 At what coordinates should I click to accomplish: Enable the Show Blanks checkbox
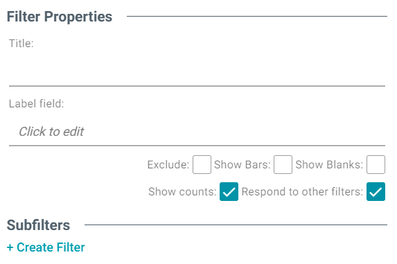click(376, 164)
